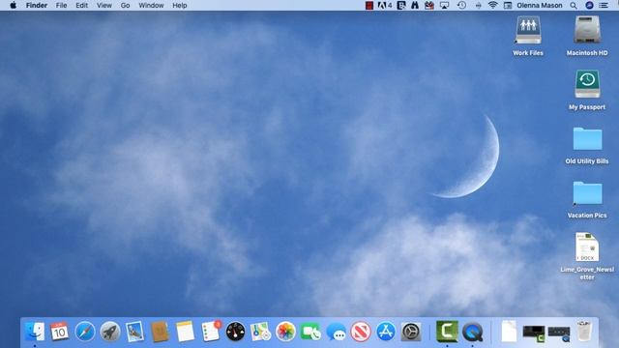
Task: Open the black Dashboard gauge icon
Action: tap(235, 332)
